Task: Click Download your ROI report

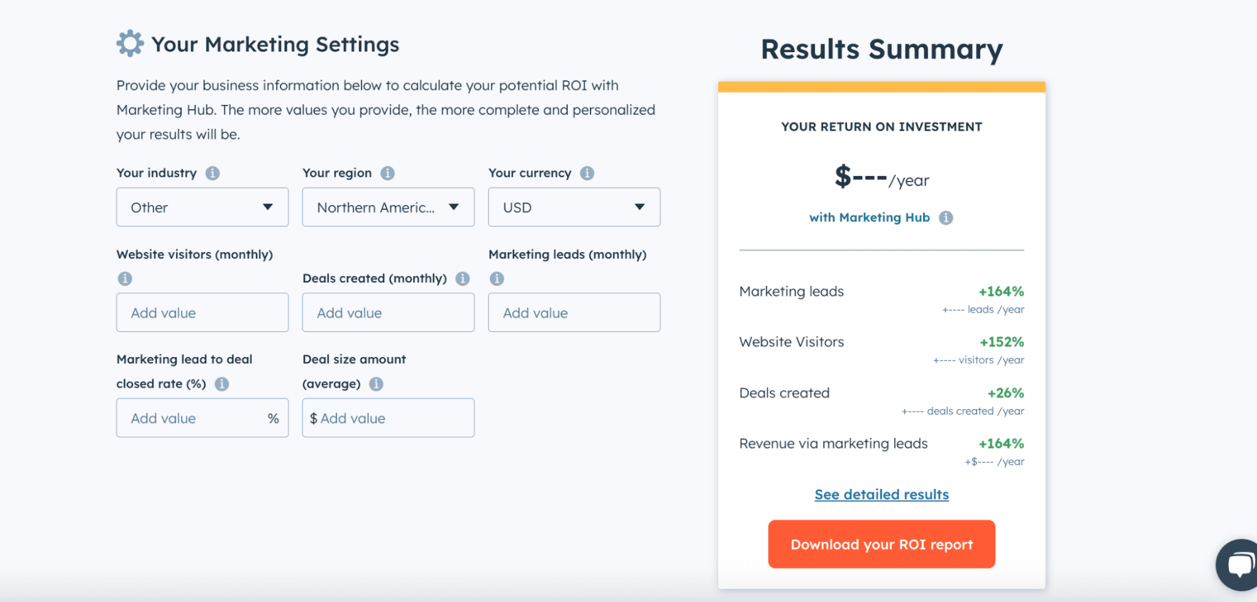Action: pos(880,544)
